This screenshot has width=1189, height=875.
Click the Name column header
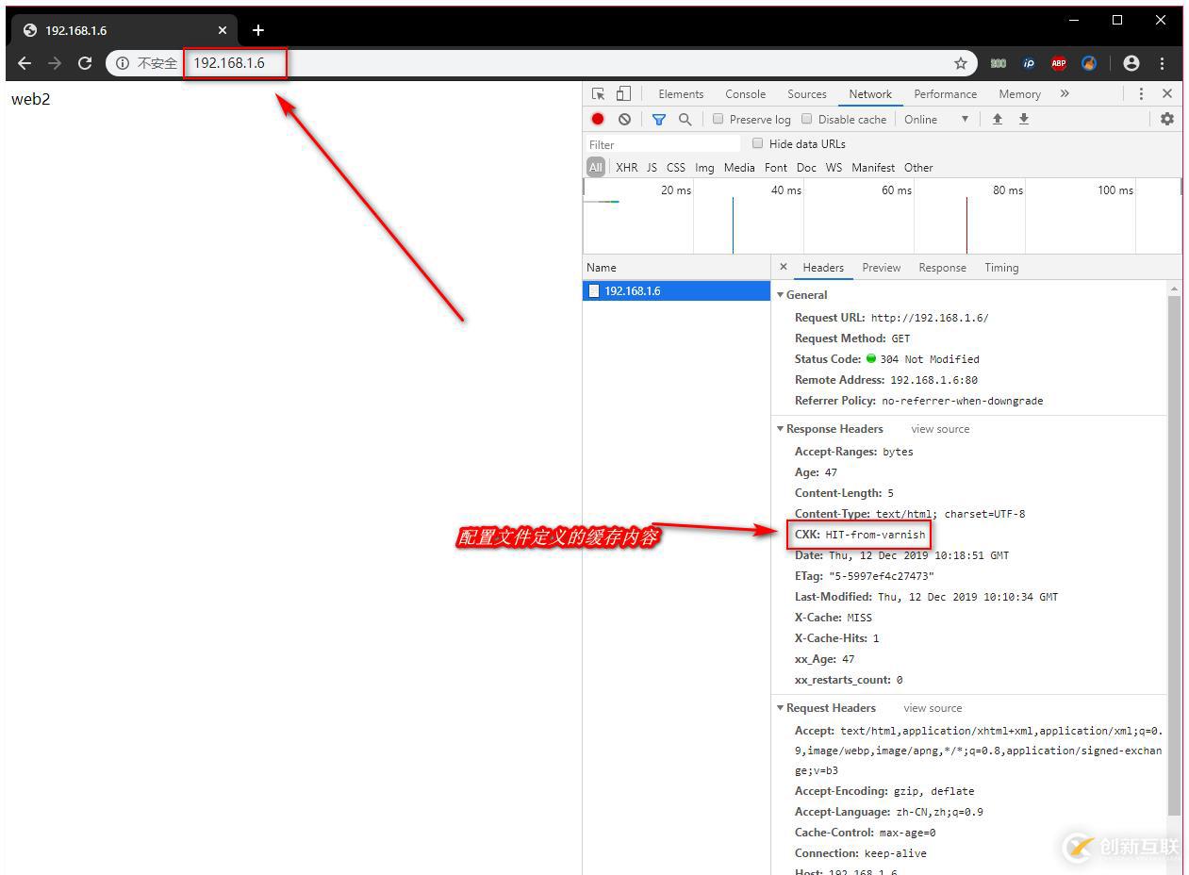[x=677, y=267]
